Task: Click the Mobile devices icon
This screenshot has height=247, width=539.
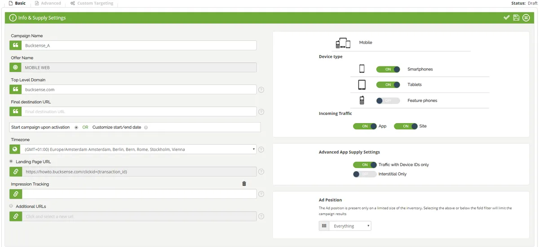Action: pyautogui.click(x=343, y=43)
